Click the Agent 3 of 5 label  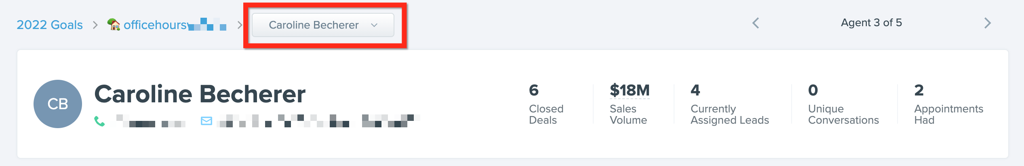[x=871, y=23]
